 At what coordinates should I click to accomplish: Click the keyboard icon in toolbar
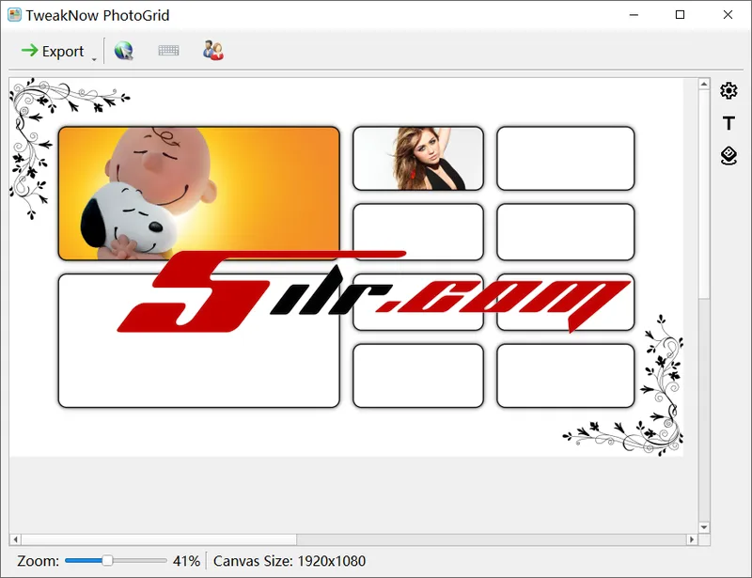(x=168, y=51)
